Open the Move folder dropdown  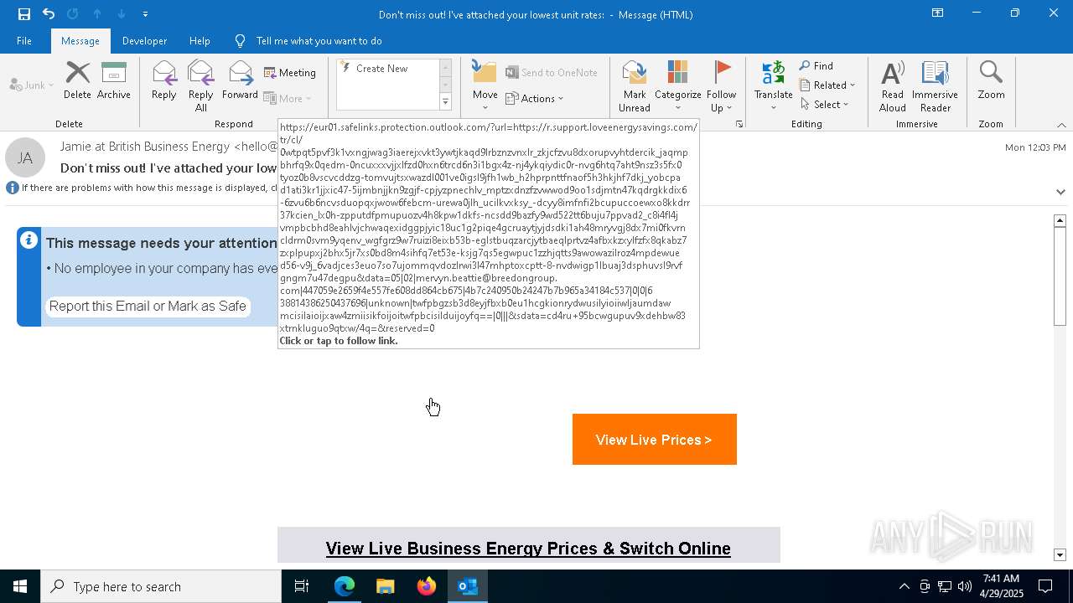pos(485,85)
